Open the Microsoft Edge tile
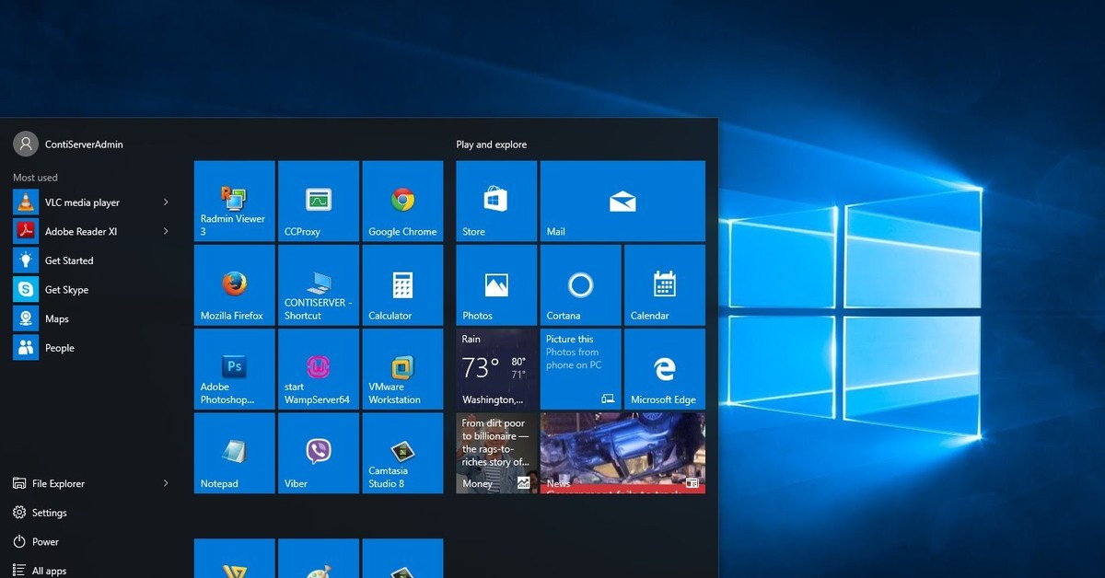This screenshot has height=578, width=1105. [x=664, y=369]
